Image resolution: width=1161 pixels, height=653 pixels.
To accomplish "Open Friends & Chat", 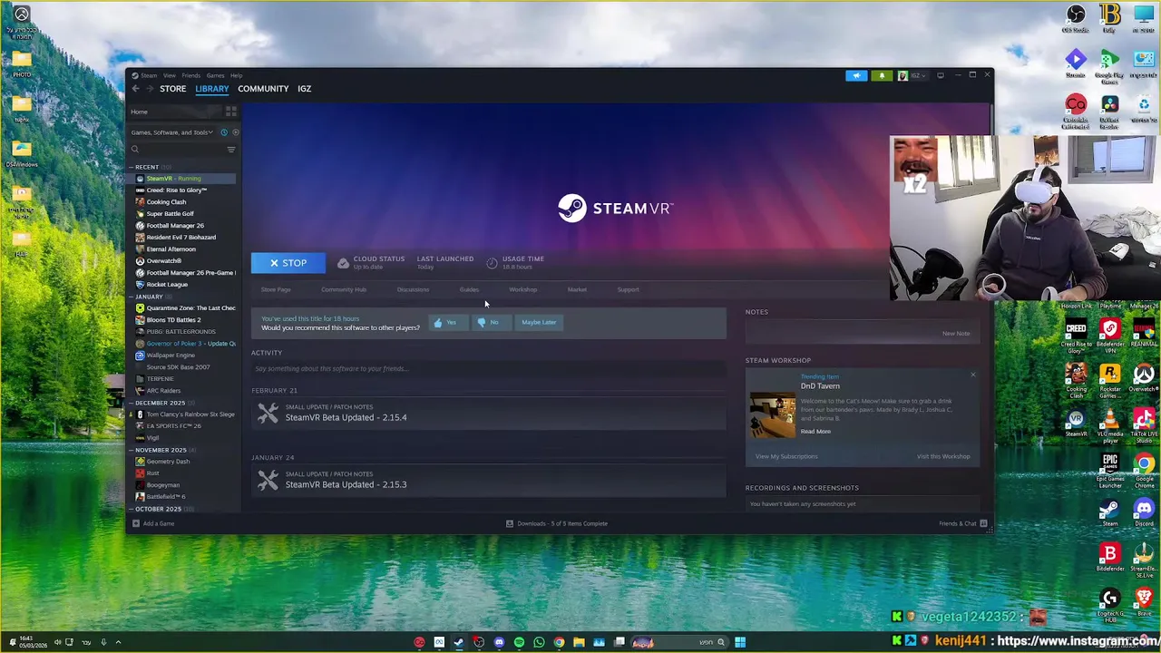I will (x=962, y=524).
